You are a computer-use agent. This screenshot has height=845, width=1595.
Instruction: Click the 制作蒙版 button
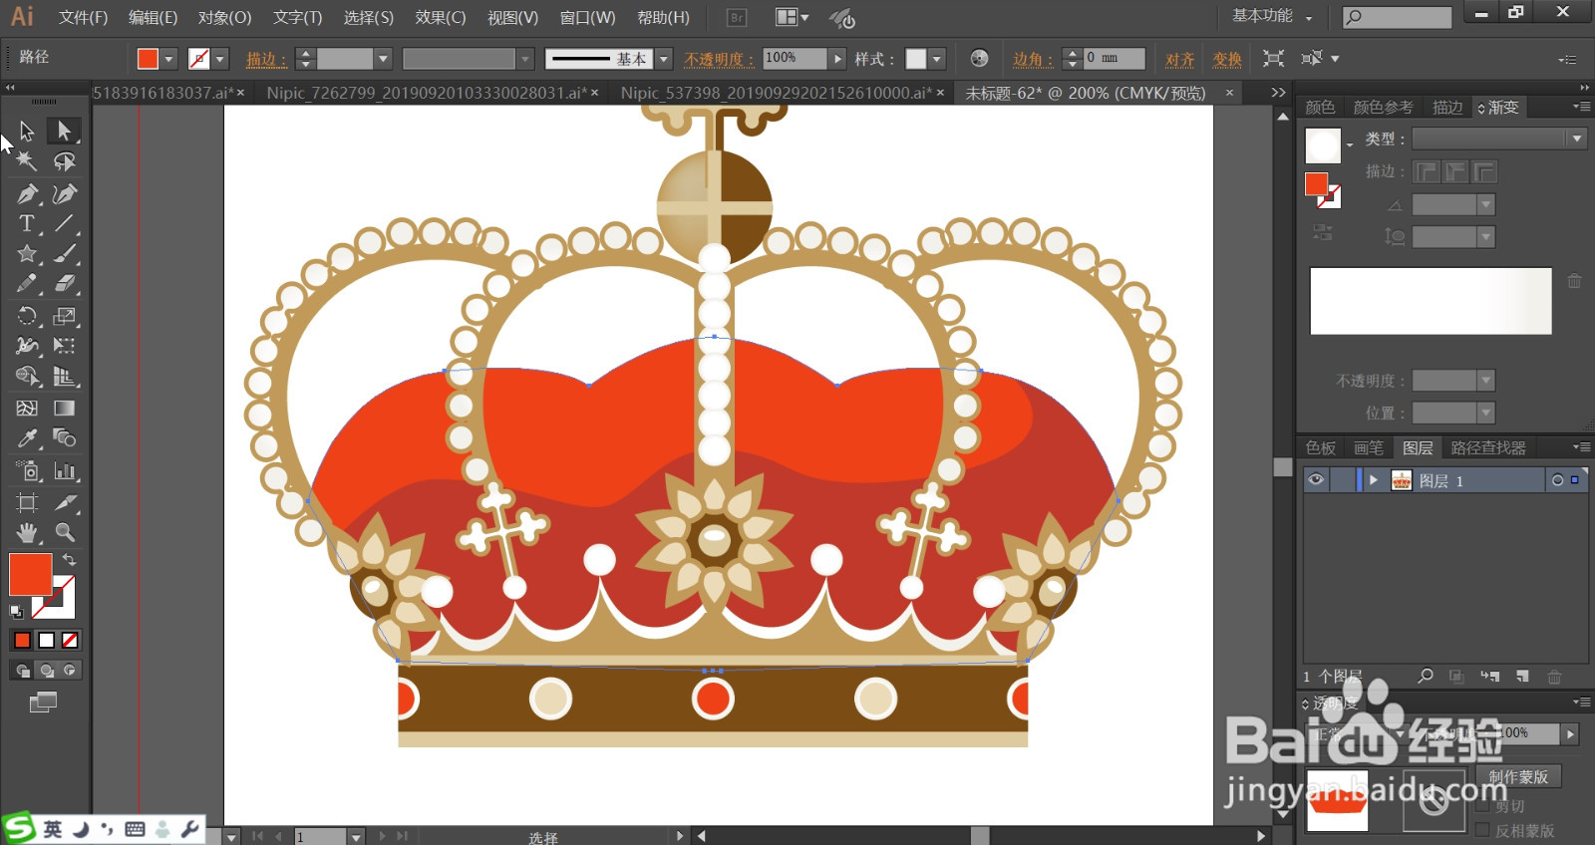pyautogui.click(x=1518, y=776)
